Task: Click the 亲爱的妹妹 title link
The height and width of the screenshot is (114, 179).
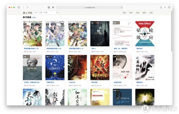Action: pyautogui.click(x=118, y=82)
